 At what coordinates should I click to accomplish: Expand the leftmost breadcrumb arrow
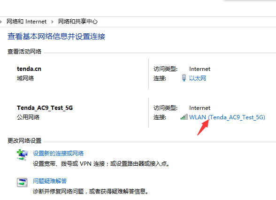(x=1, y=22)
